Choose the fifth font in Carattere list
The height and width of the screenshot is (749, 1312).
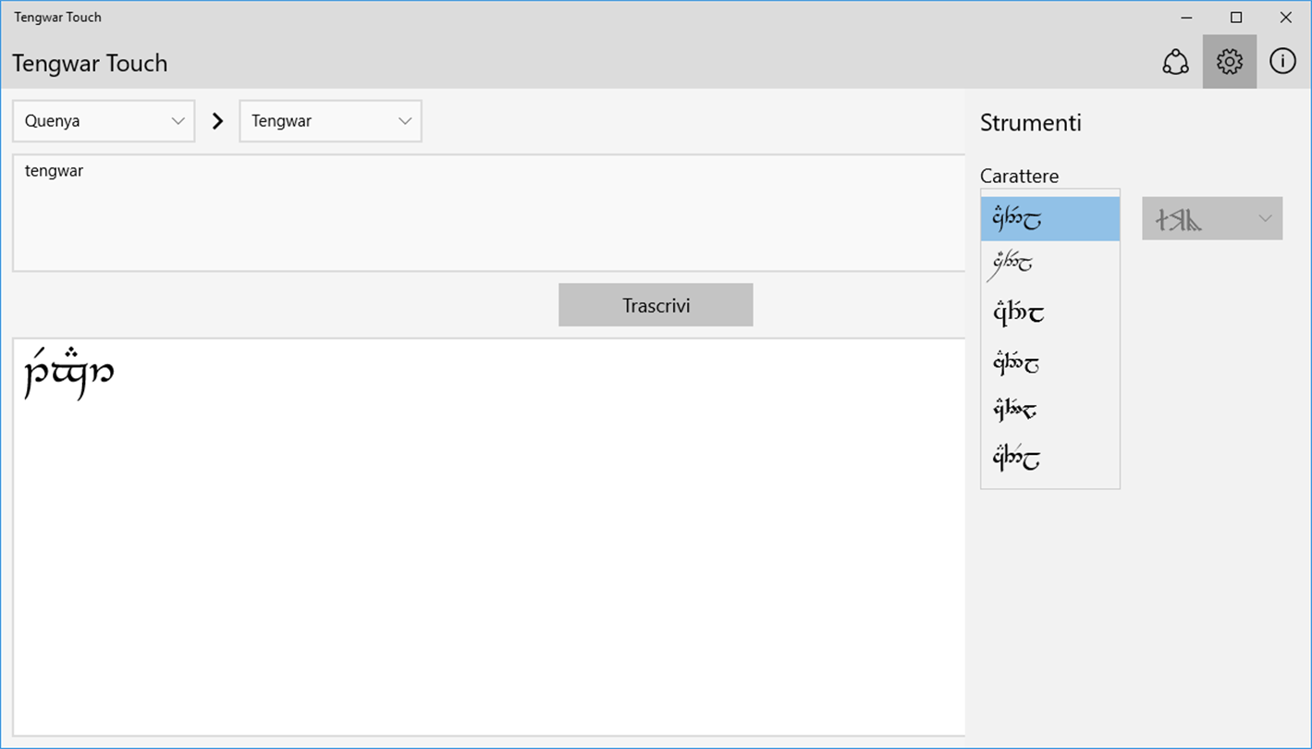point(1049,410)
